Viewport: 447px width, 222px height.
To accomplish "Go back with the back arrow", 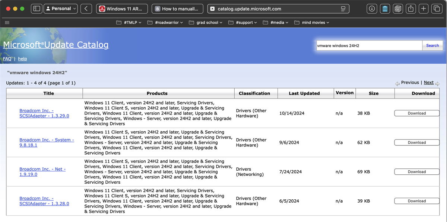I will click(x=86, y=9).
